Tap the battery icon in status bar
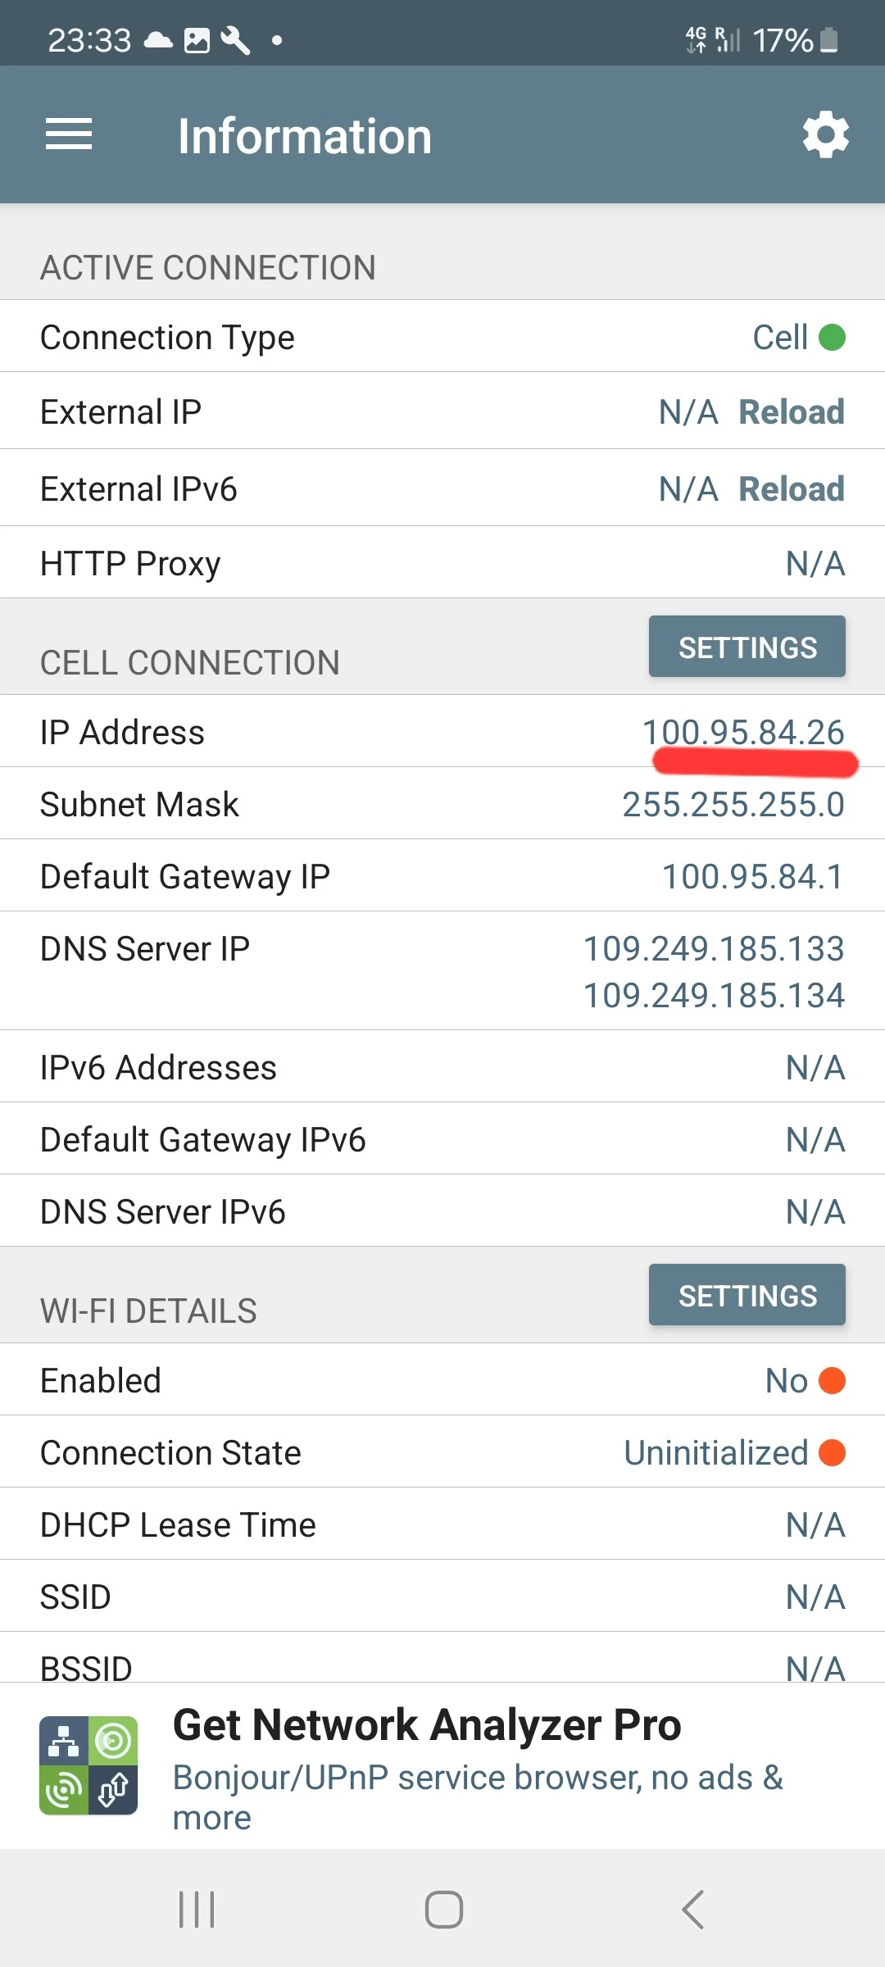The width and height of the screenshot is (885, 1967). tap(829, 39)
